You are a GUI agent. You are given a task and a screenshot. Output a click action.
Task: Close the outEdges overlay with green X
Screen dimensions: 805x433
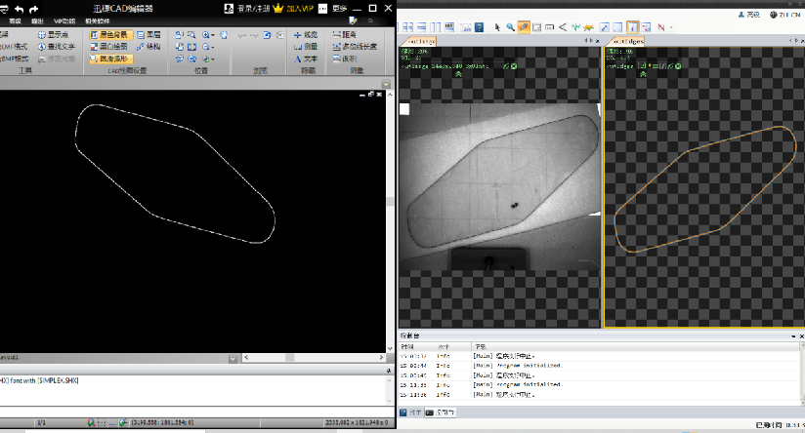click(678, 66)
